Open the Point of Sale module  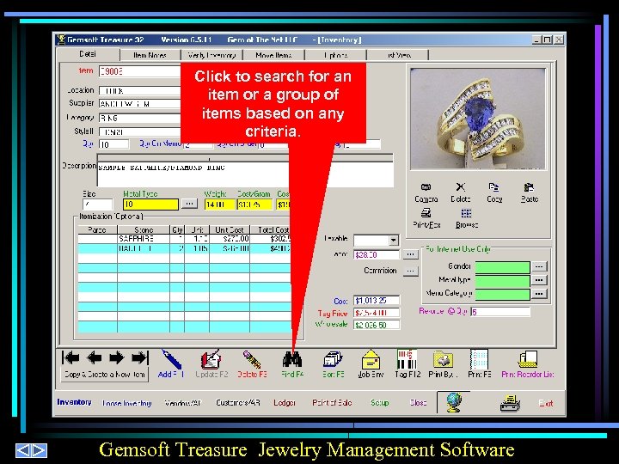(332, 403)
